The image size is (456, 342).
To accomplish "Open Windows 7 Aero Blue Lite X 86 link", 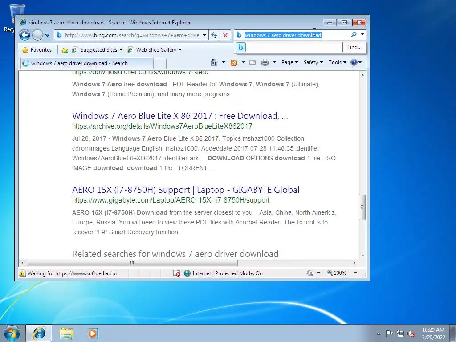I will (x=180, y=116).
